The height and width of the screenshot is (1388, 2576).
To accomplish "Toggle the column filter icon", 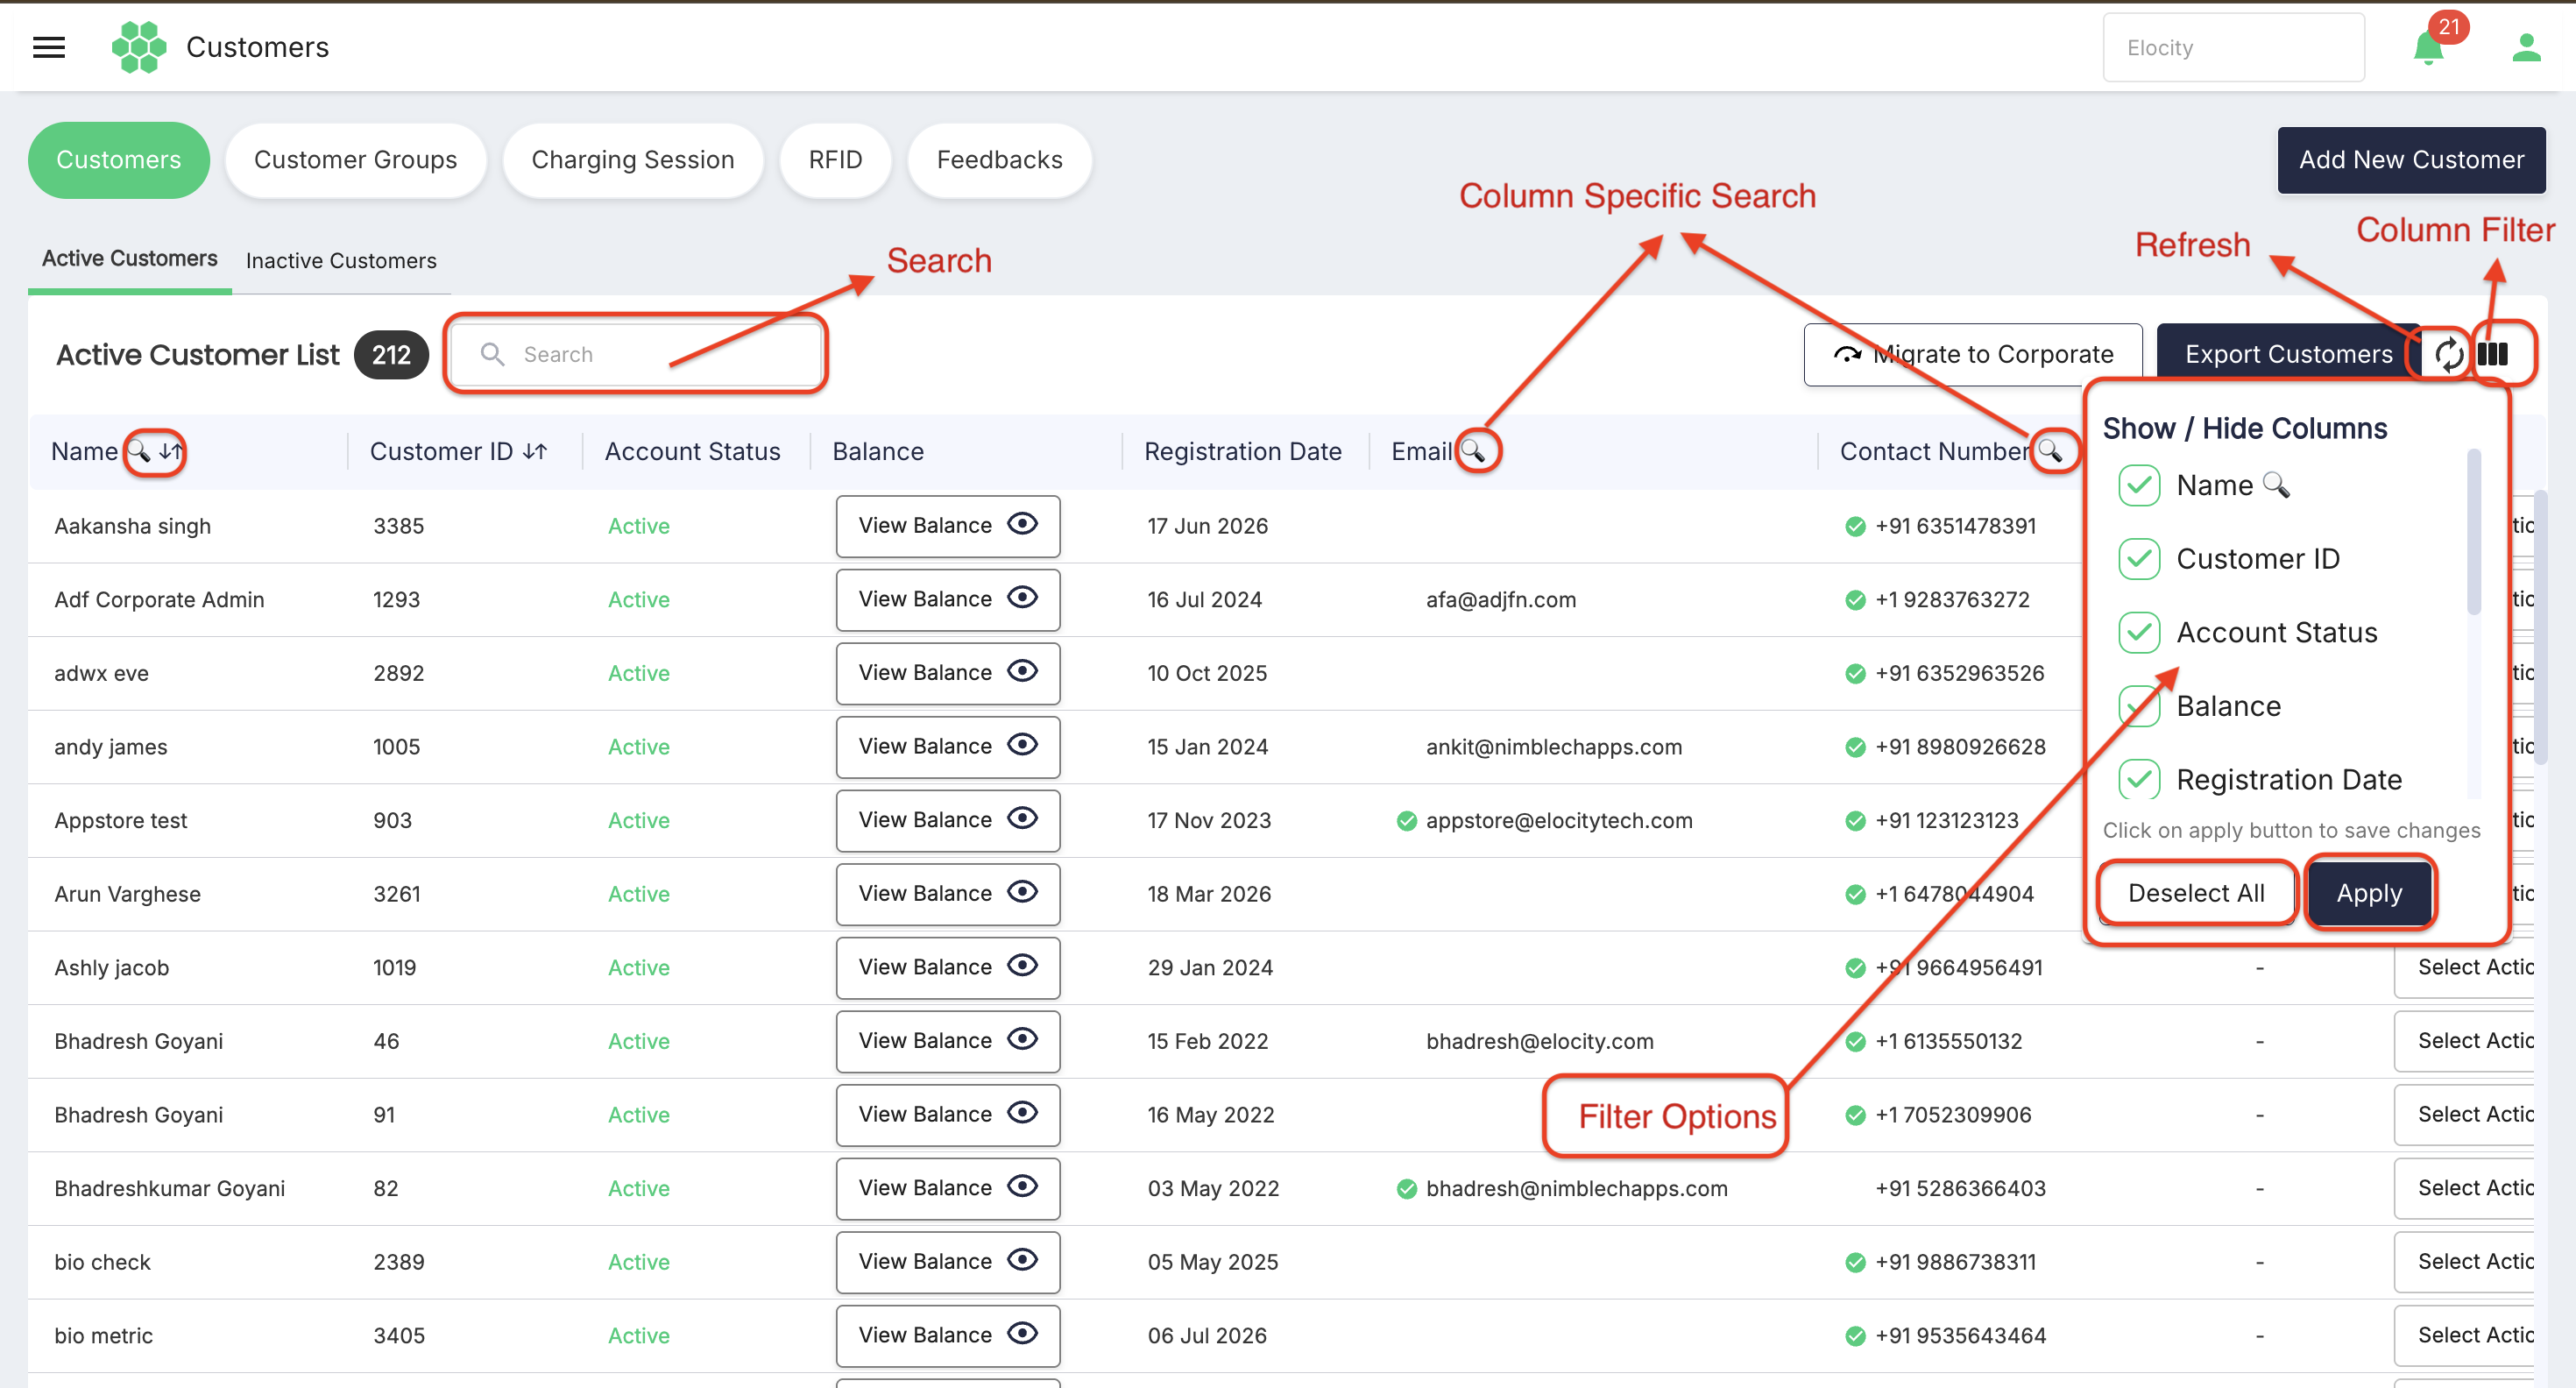I will click(2494, 354).
